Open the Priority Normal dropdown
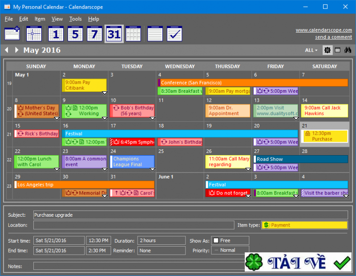Image resolution: width=356 pixels, height=276 pixels. click(230, 250)
